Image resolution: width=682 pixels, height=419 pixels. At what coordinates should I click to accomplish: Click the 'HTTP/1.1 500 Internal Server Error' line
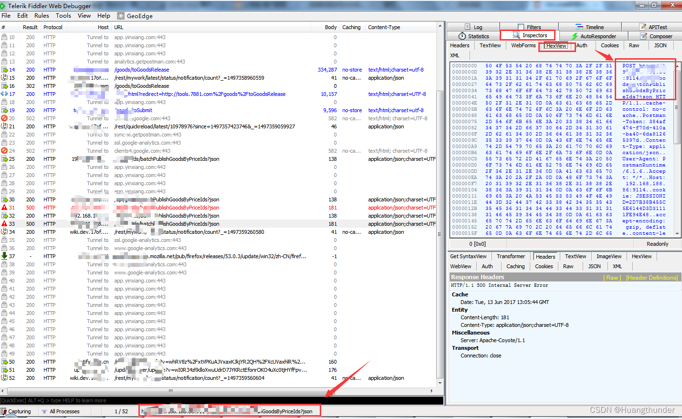[499, 285]
